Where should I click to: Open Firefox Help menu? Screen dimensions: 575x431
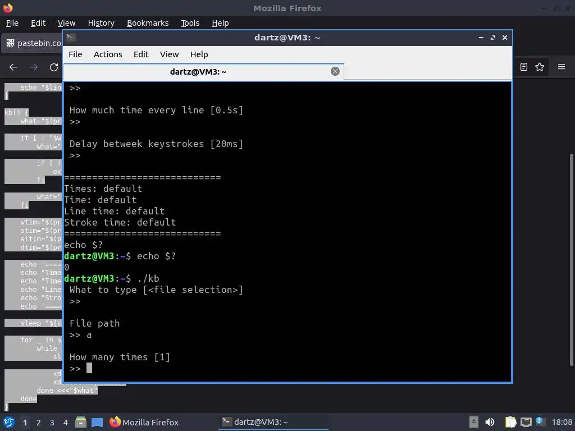(220, 23)
